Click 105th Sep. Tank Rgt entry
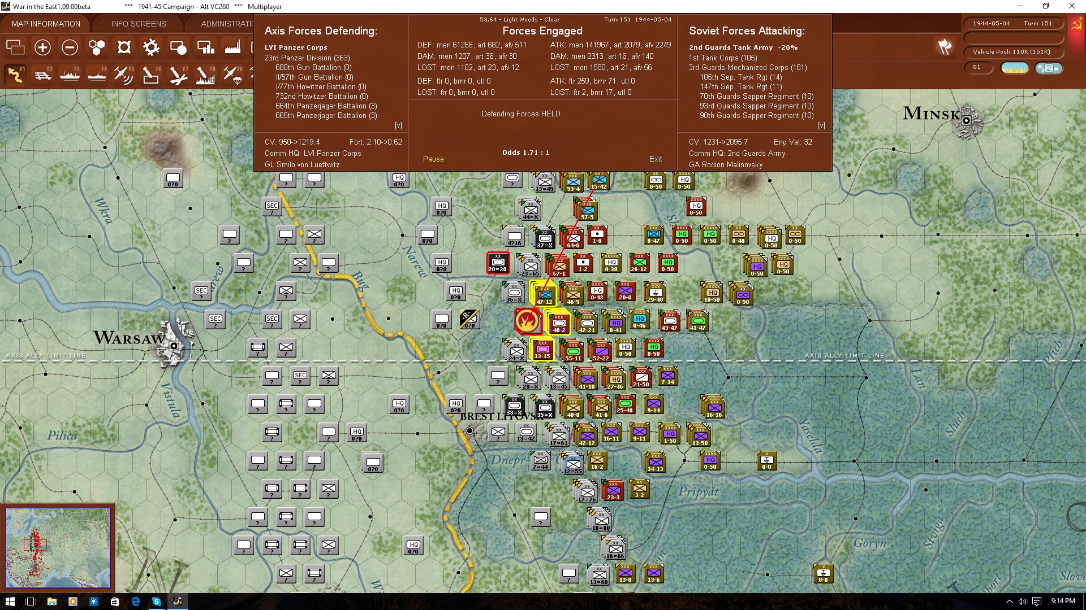This screenshot has width=1086, height=610. 741,77
